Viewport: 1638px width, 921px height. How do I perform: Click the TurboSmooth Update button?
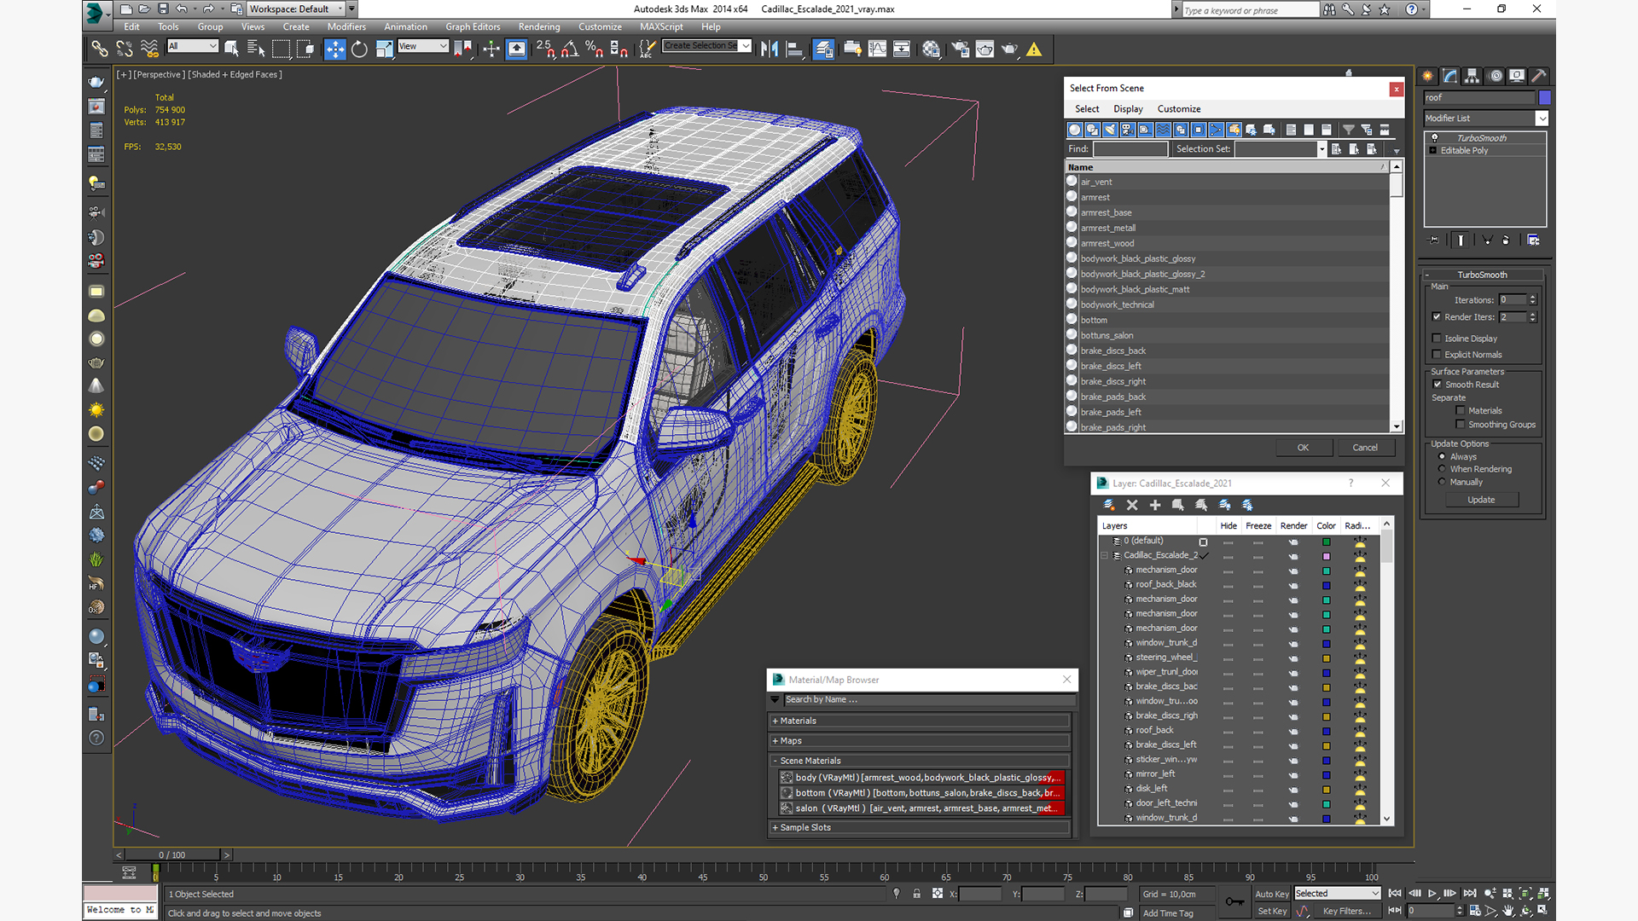(x=1481, y=500)
